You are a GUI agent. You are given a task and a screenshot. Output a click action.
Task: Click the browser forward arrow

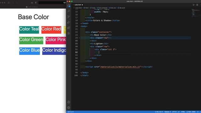click(x=17, y=3)
